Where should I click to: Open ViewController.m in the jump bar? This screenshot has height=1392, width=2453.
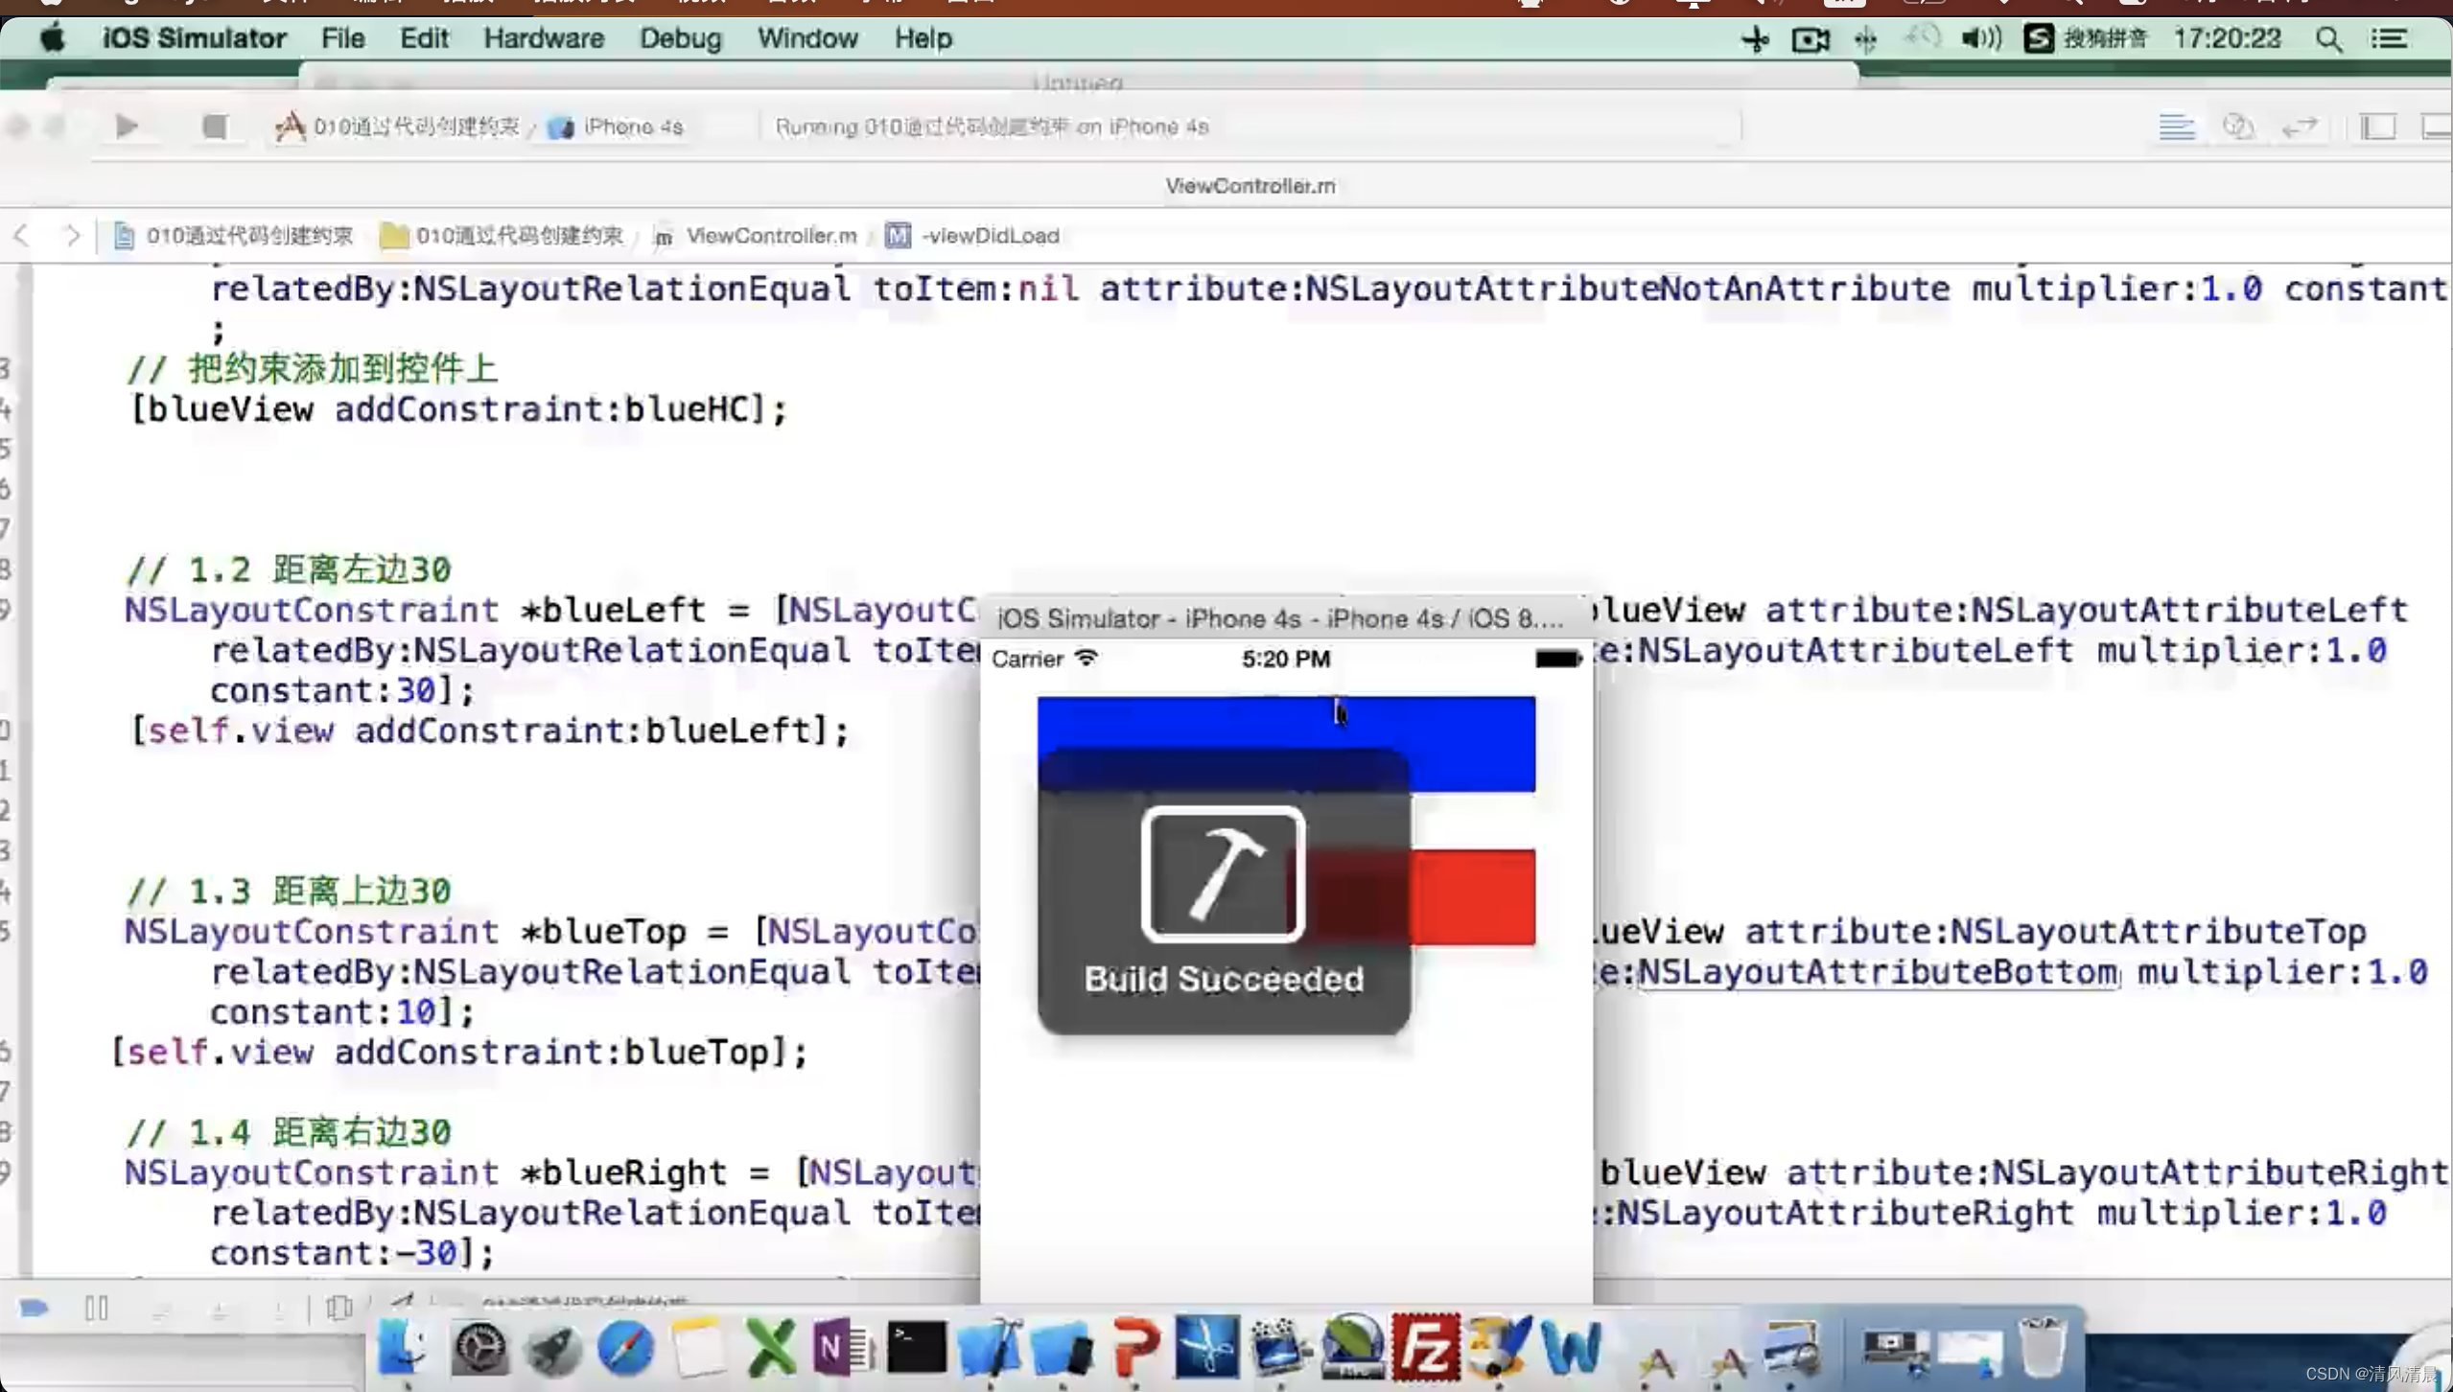click(x=756, y=236)
